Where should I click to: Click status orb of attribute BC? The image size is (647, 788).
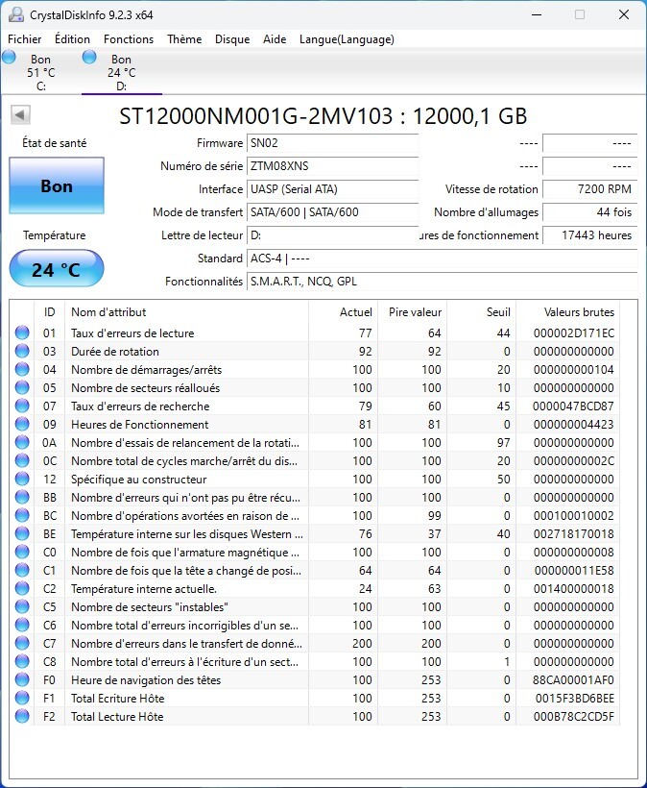(x=22, y=515)
